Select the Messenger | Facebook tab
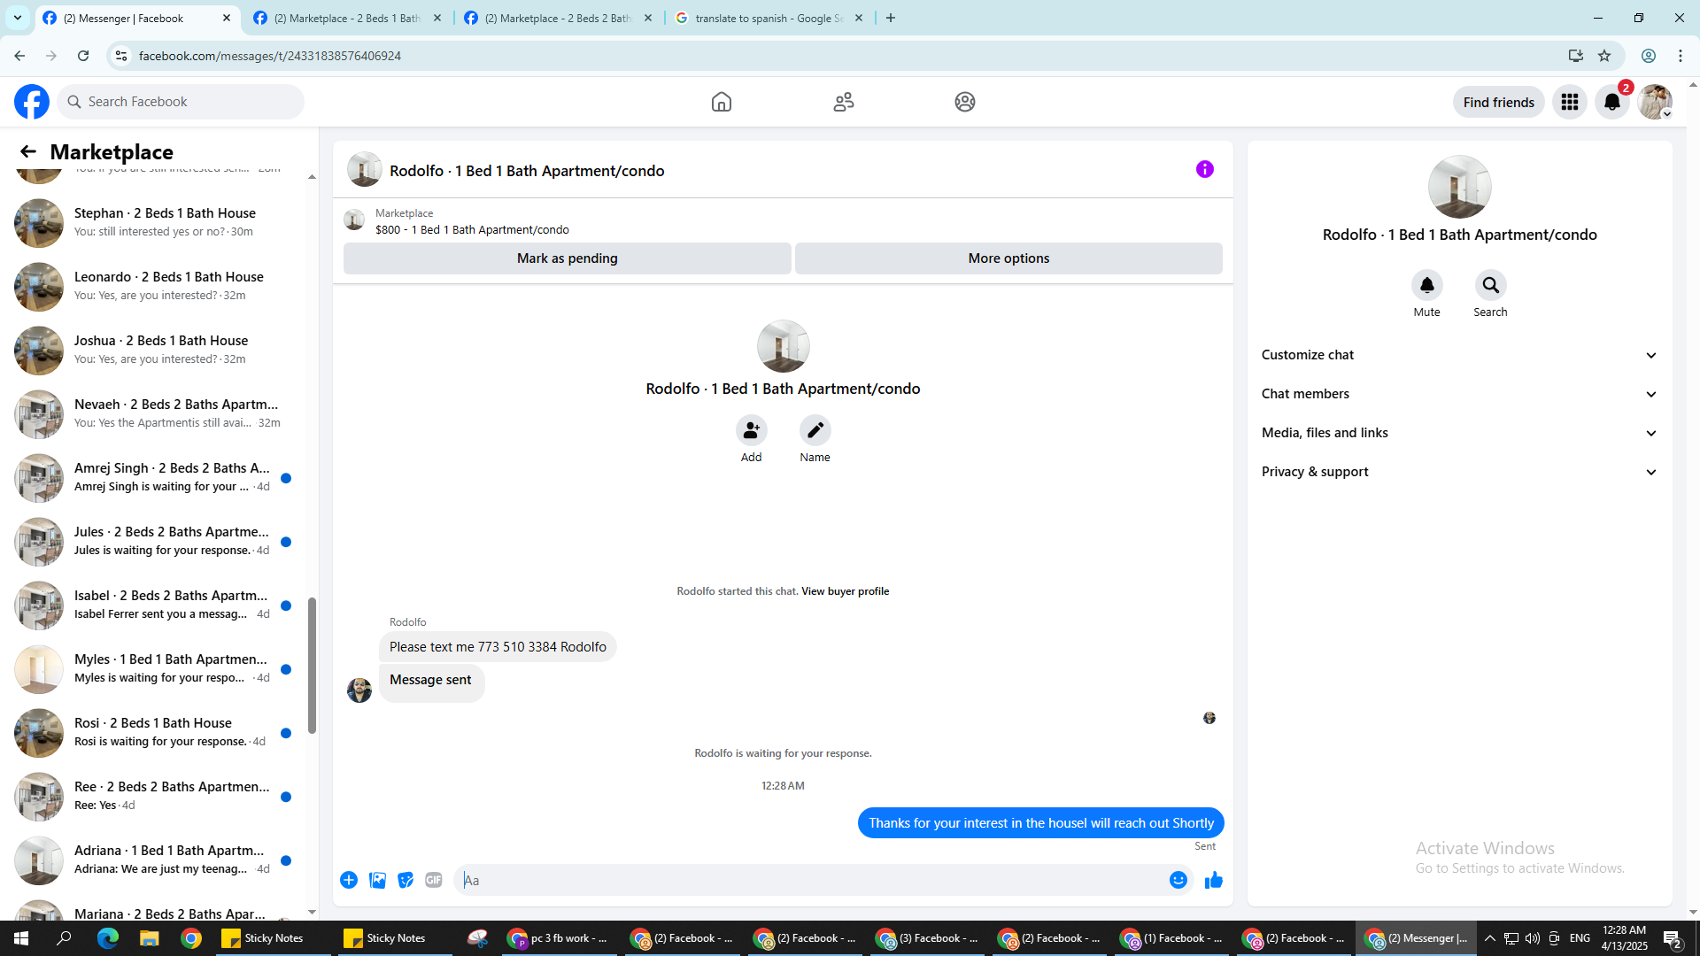 [137, 18]
